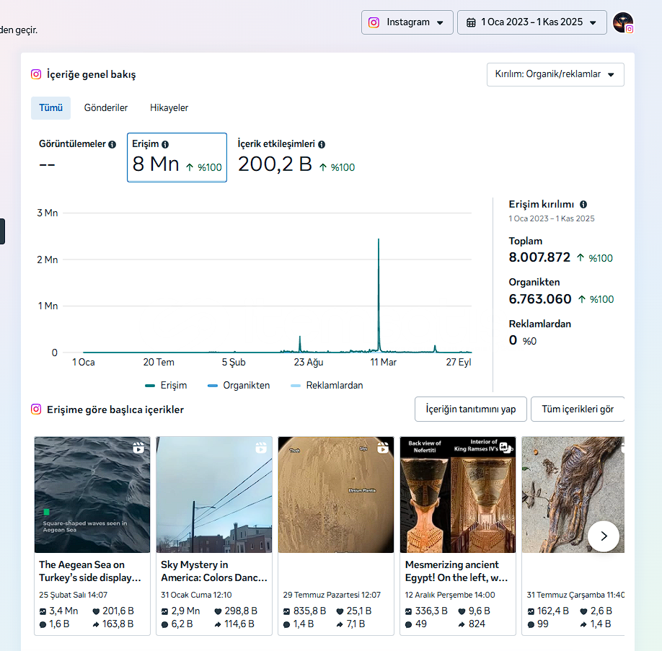662x651 pixels.
Task: Click Tüm içerikleri gör button
Action: 578,409
